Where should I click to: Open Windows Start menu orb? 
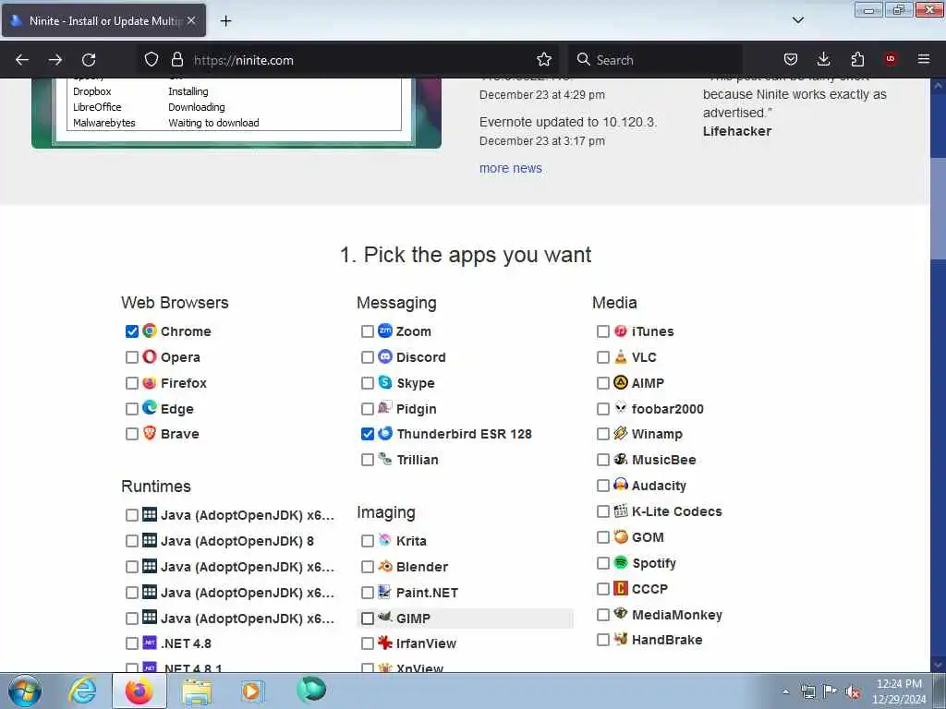(x=25, y=691)
